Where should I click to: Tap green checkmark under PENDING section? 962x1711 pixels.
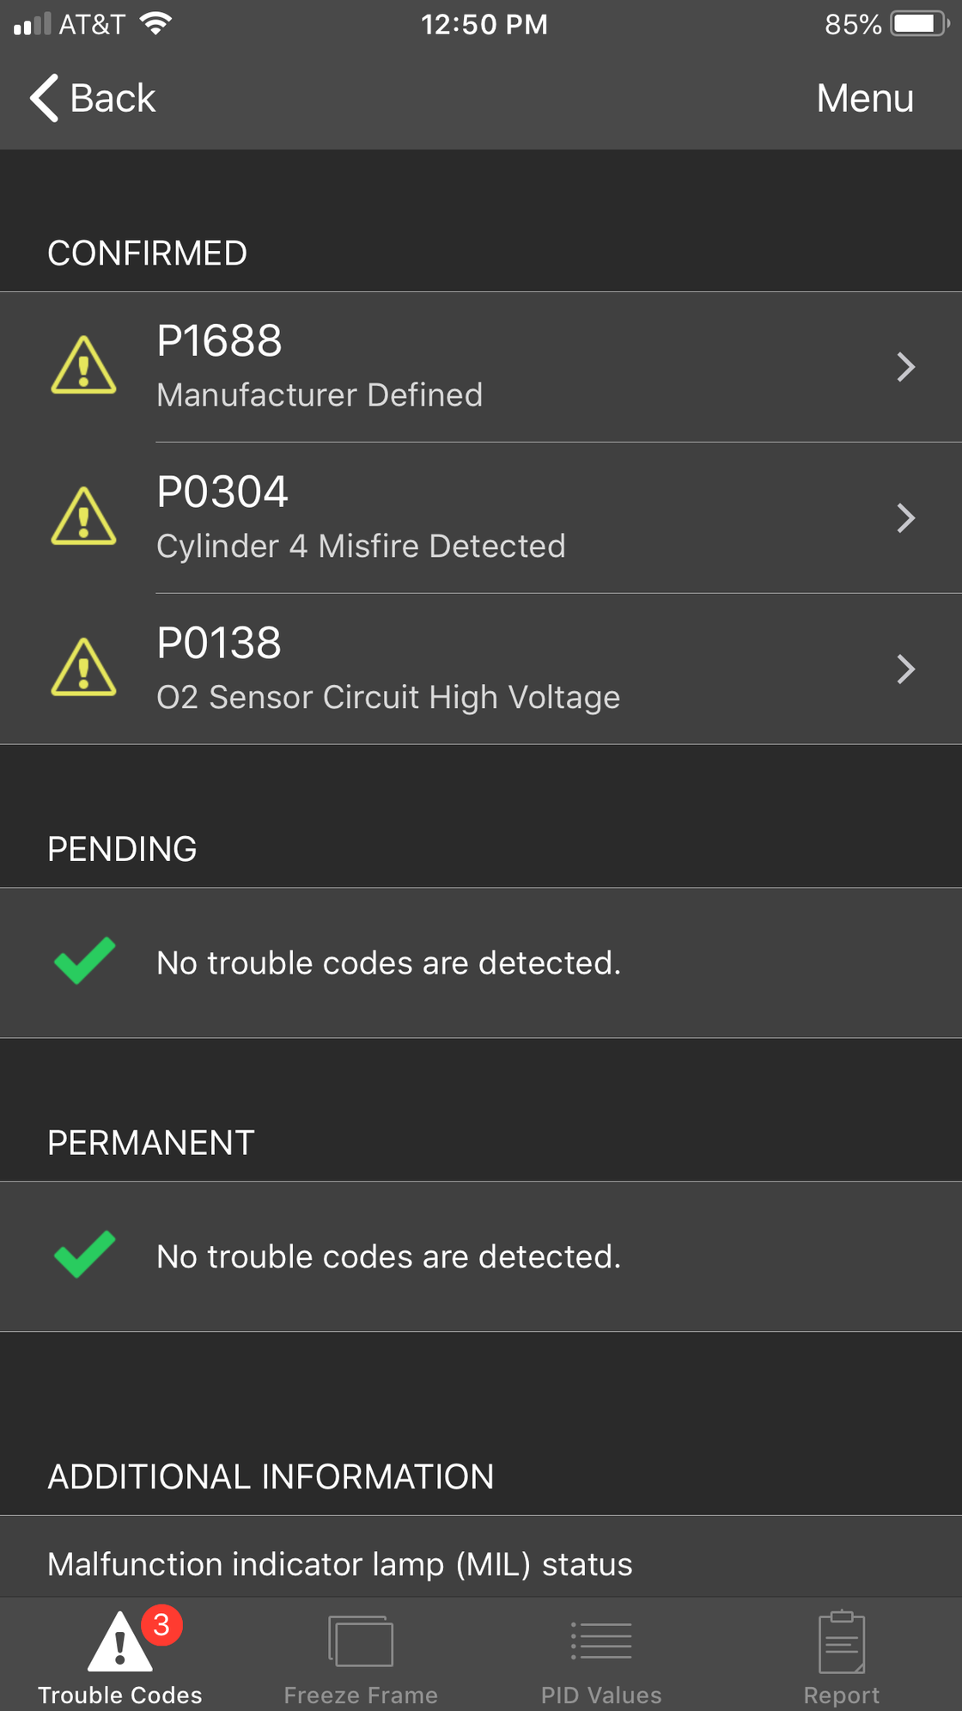tap(84, 960)
